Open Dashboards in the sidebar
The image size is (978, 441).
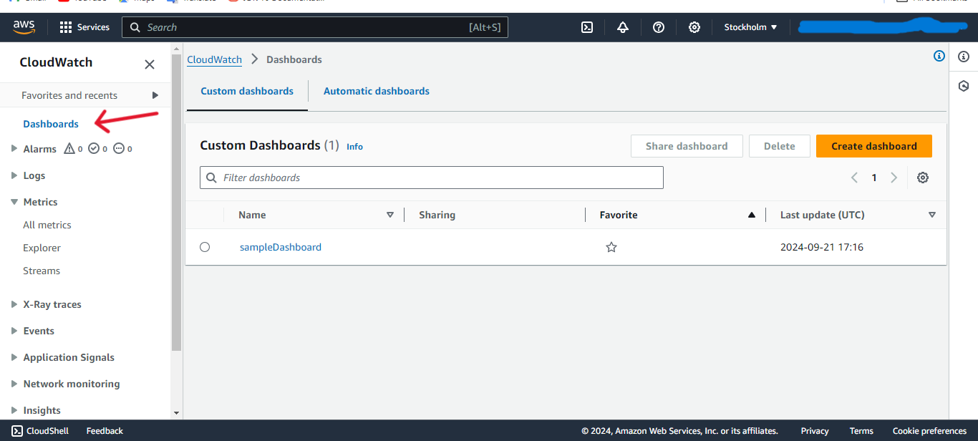pyautogui.click(x=51, y=124)
